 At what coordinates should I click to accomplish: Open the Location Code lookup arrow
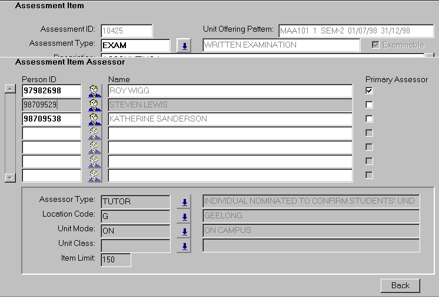click(x=184, y=217)
